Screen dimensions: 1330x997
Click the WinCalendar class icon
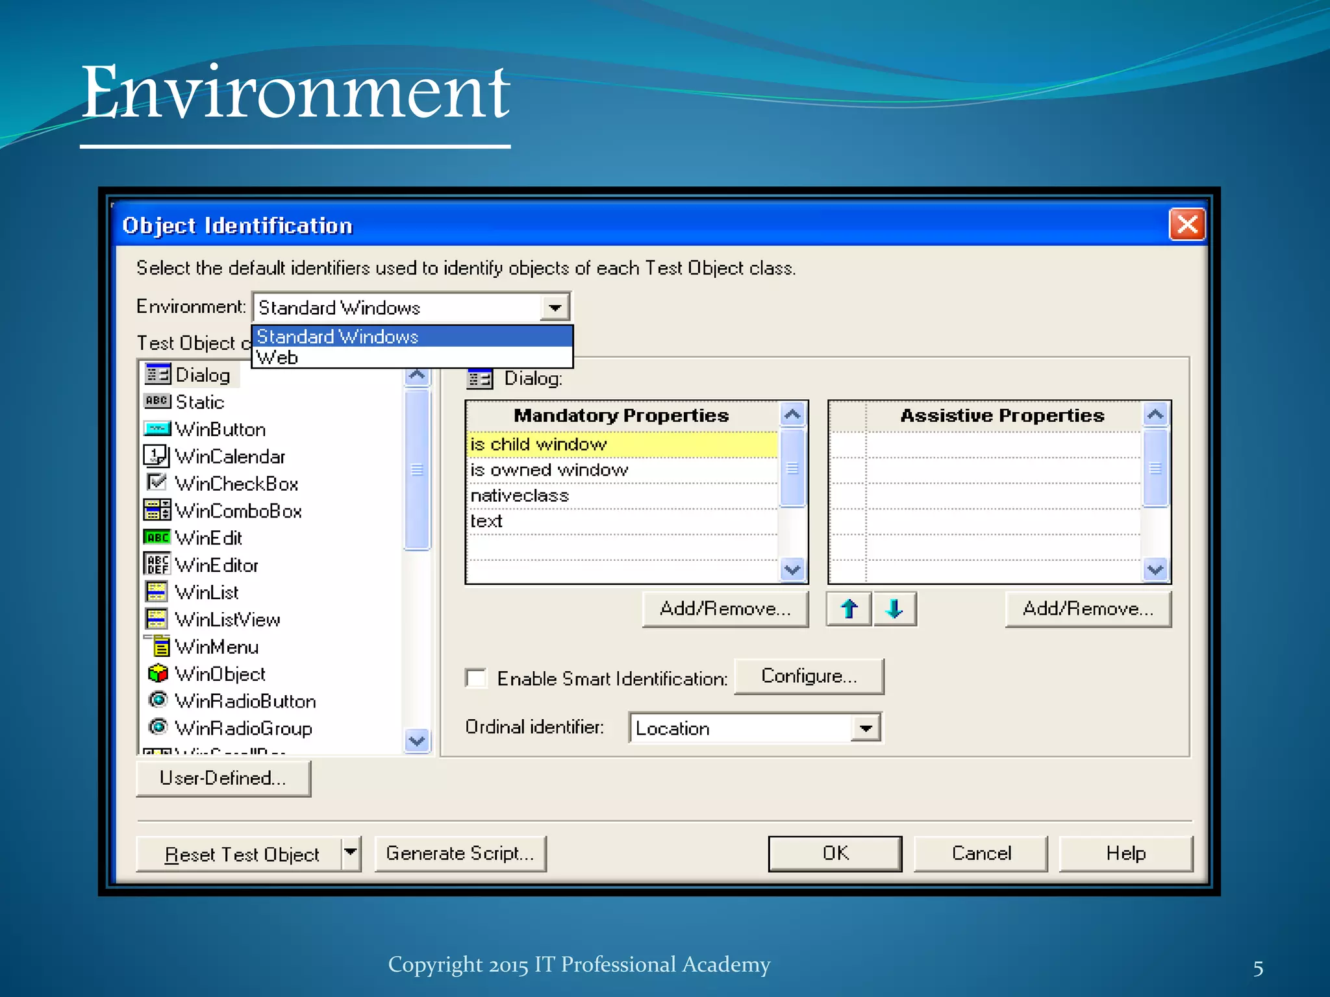(157, 456)
